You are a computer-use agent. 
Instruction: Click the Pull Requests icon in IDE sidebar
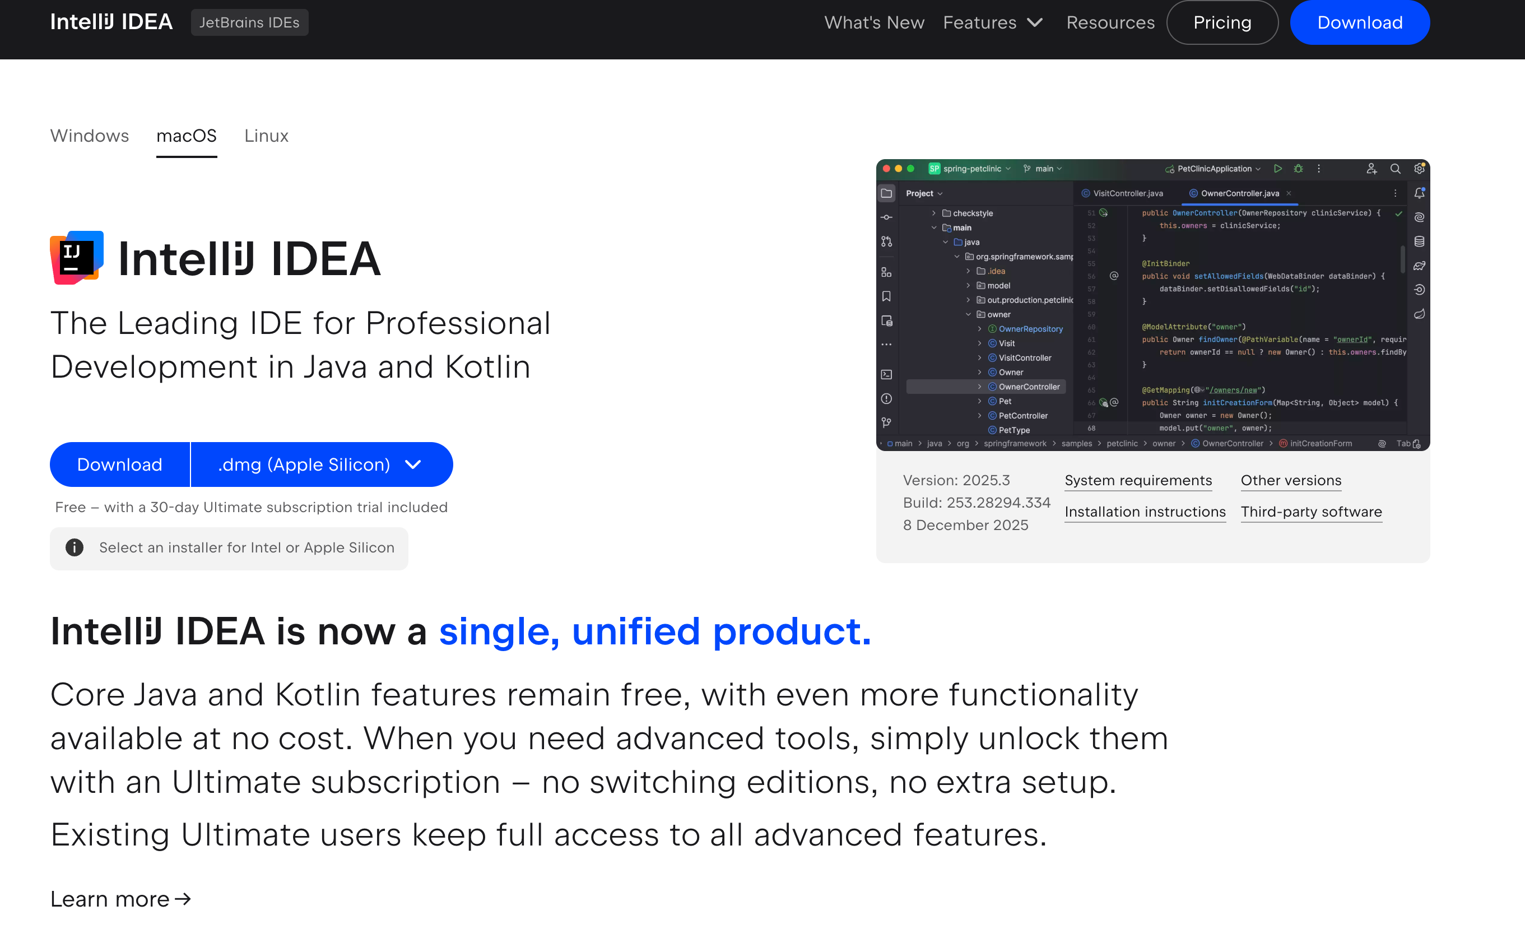(886, 241)
